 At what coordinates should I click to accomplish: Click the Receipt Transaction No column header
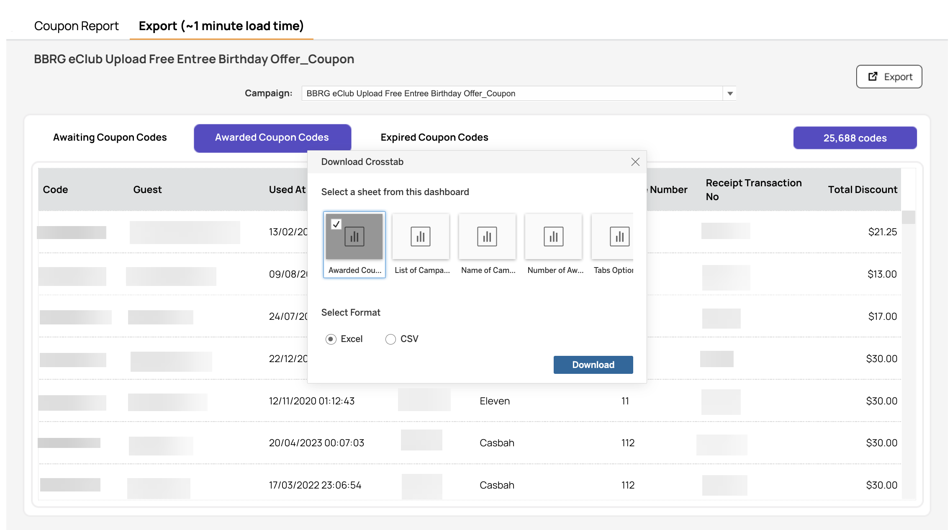(x=753, y=190)
